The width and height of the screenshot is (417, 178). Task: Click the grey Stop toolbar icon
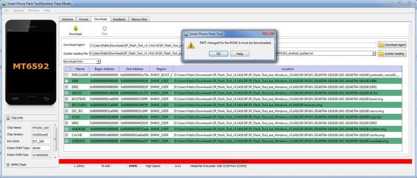pos(105,29)
